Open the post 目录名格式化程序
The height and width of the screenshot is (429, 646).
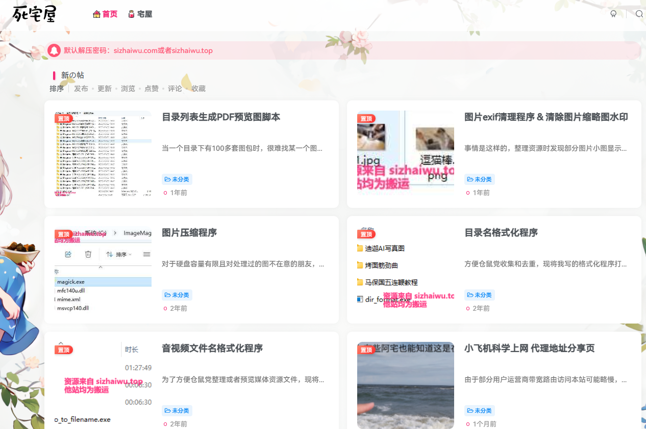click(501, 233)
